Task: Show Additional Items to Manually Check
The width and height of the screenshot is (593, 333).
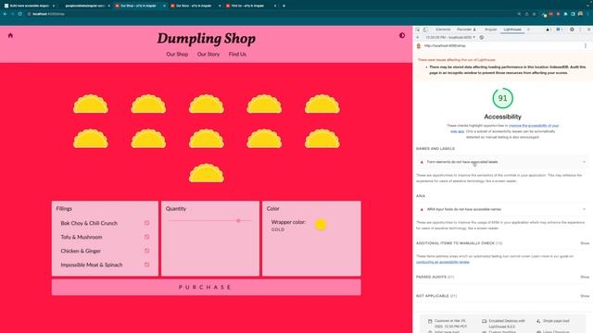Action: [585, 243]
